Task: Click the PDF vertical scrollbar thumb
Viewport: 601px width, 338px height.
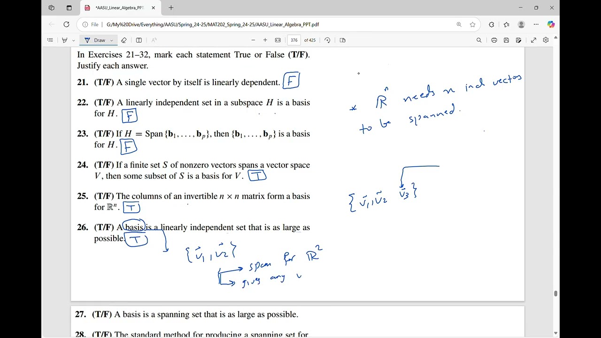Action: point(556,293)
